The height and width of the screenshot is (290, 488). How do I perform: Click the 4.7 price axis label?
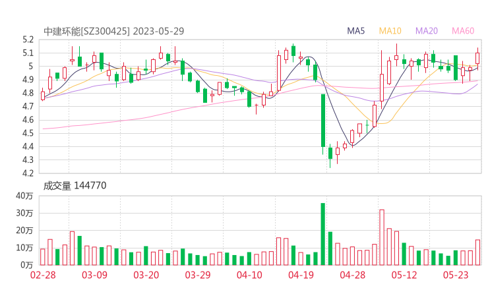pyautogui.click(x=28, y=106)
